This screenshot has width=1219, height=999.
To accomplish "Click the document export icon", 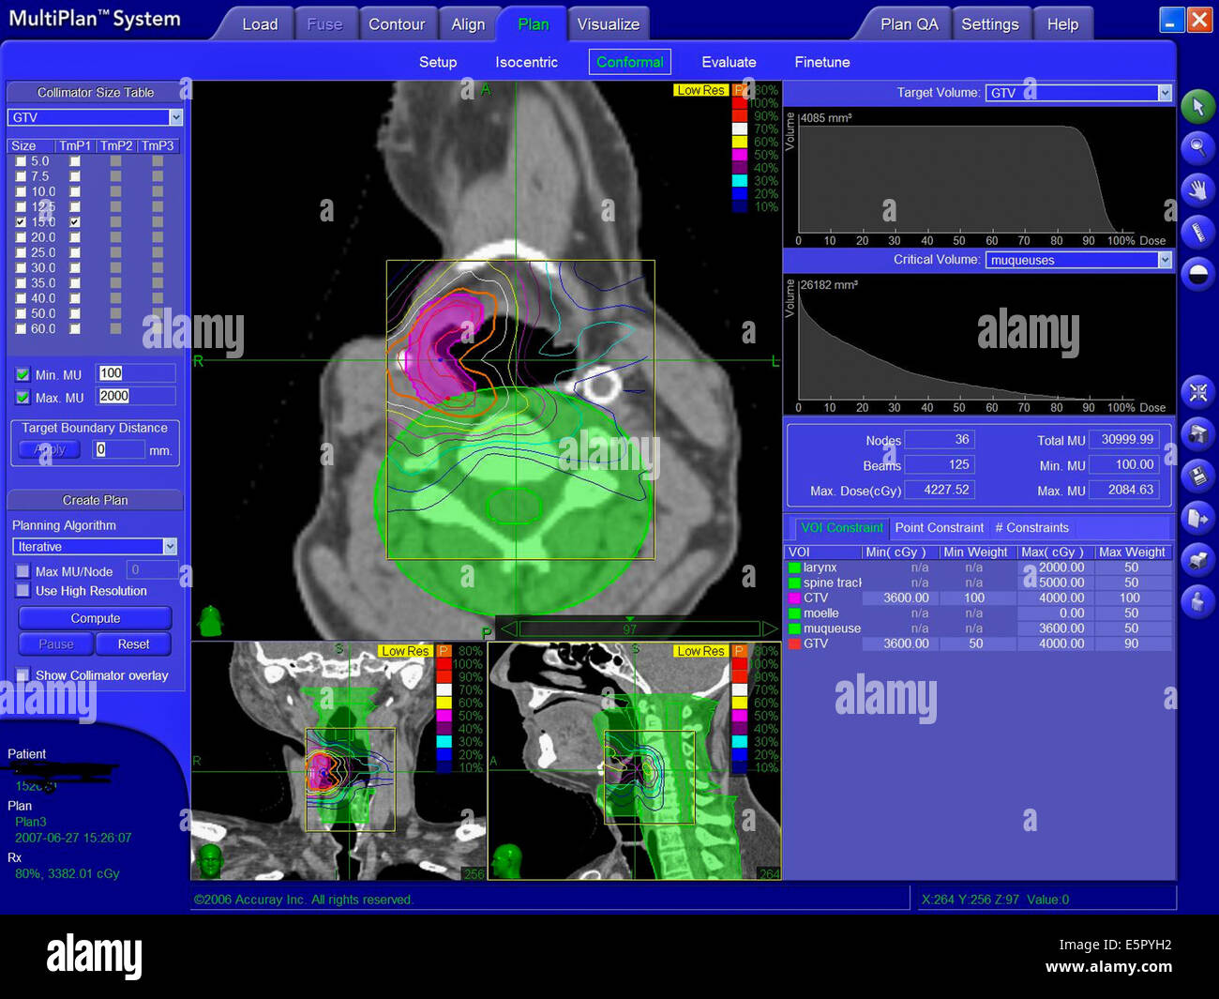I will click(x=1197, y=517).
